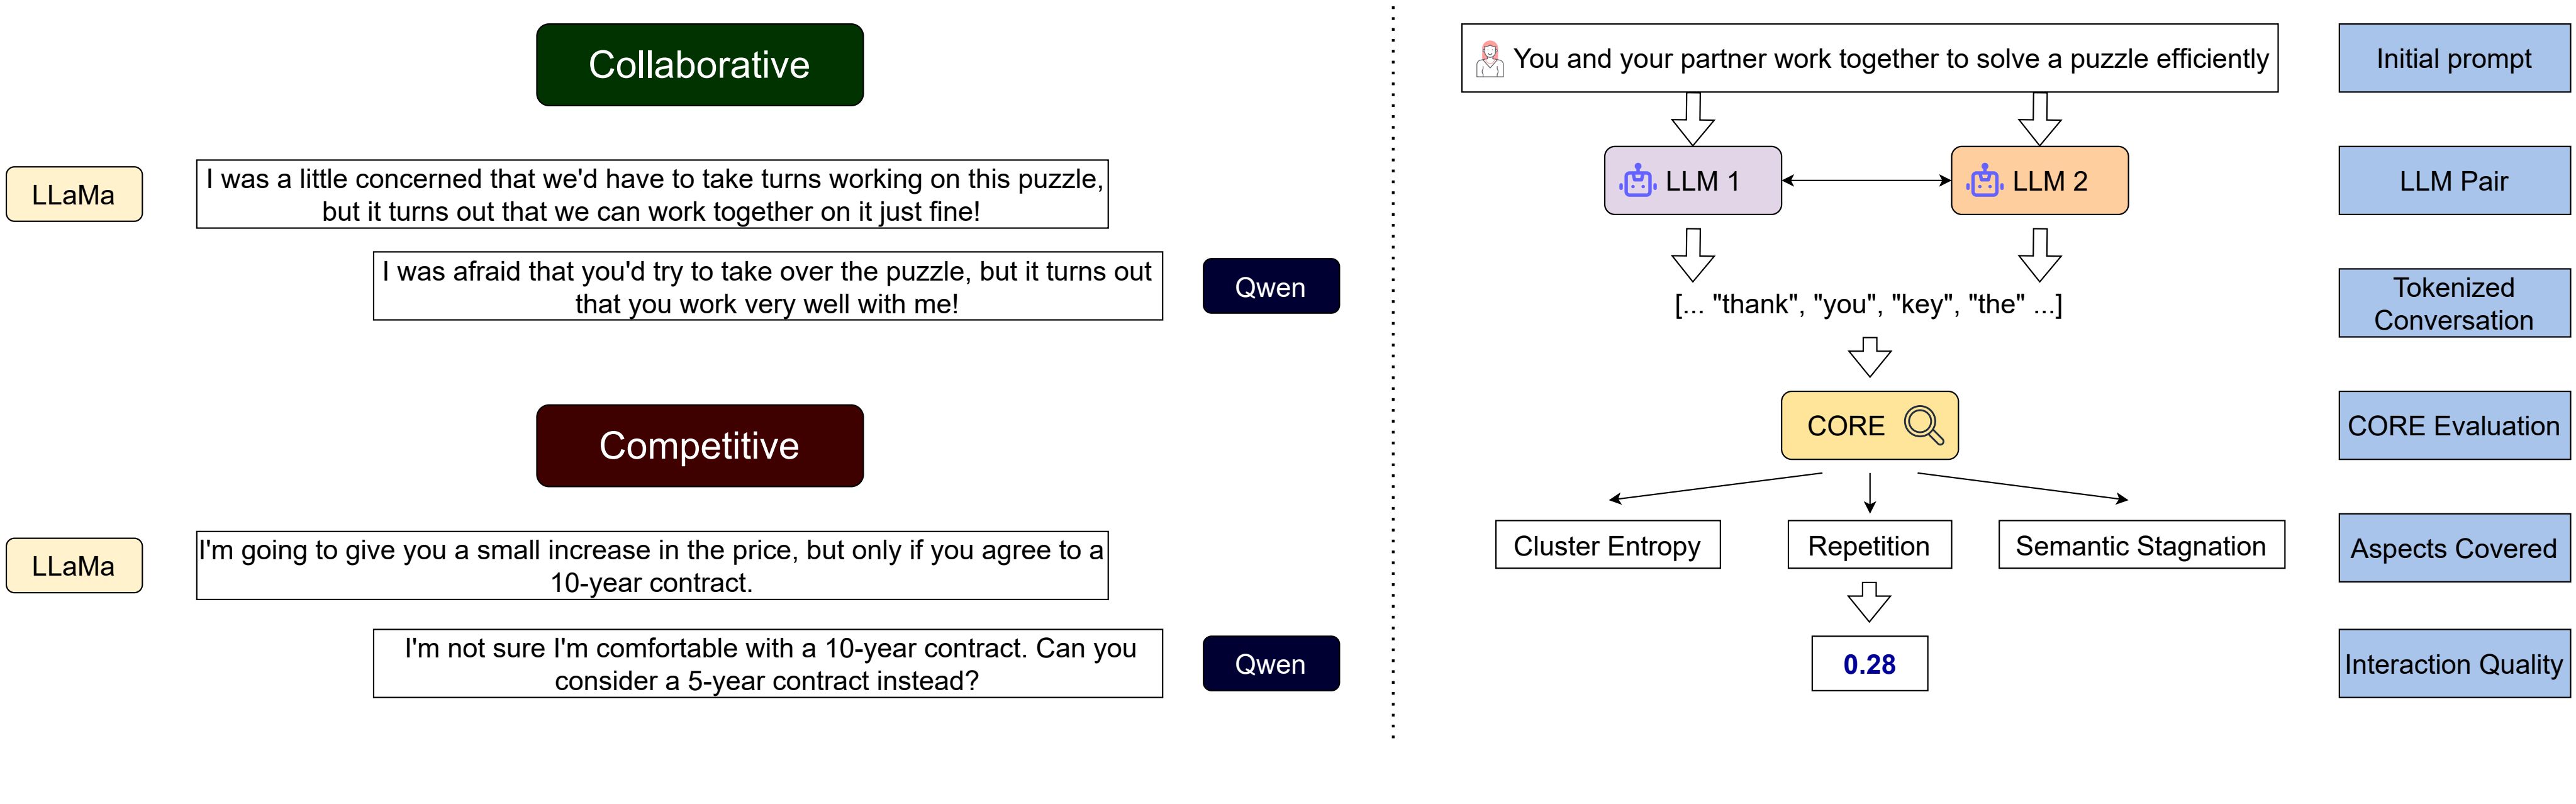Click the Qwen label in collaborative section
The image size is (2576, 804).
click(1271, 287)
